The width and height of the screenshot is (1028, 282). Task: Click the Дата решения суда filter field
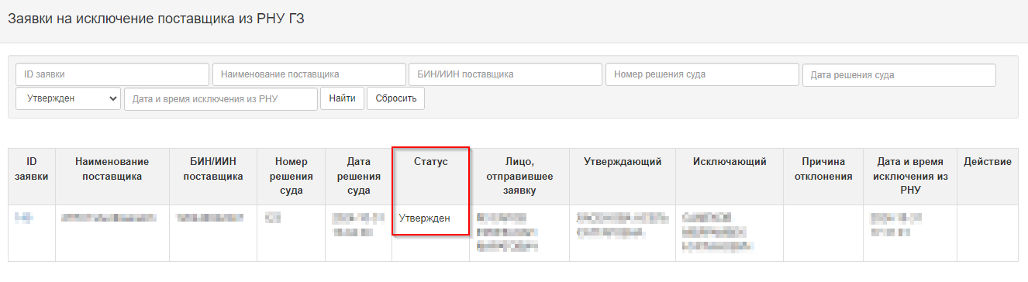click(899, 75)
